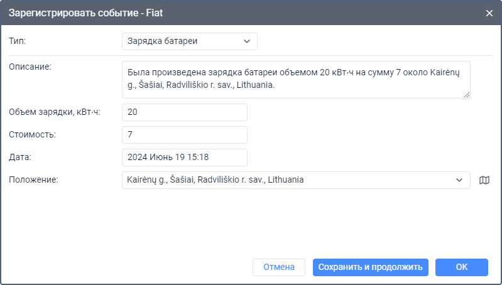Click the Положение field label
This screenshot has height=285, width=502.
click(x=33, y=180)
